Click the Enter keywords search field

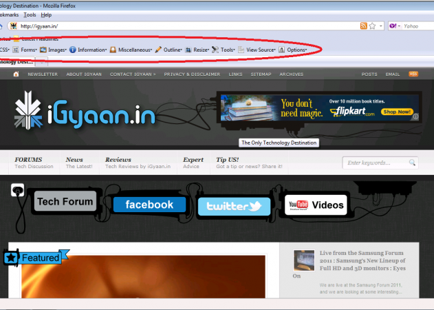pyautogui.click(x=377, y=163)
